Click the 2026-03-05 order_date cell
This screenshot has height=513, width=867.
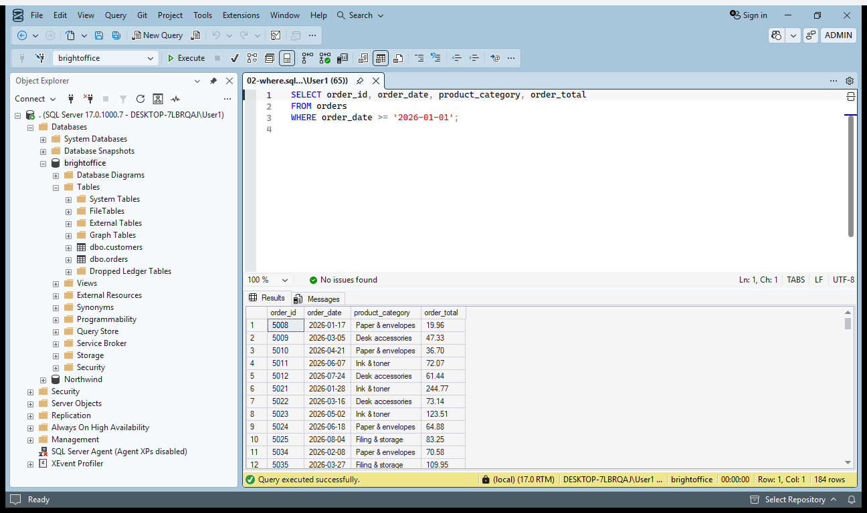click(x=328, y=338)
